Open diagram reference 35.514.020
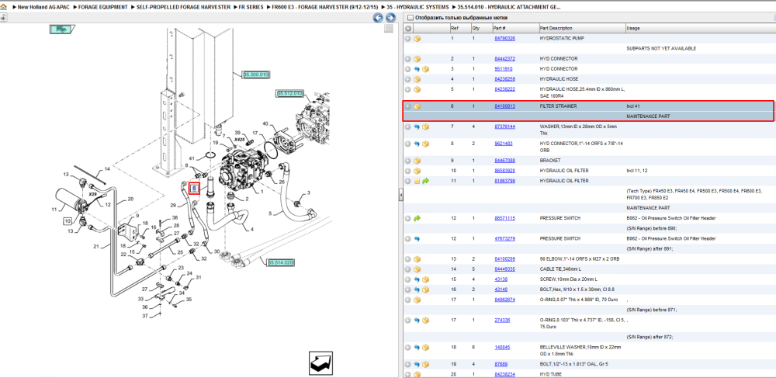Viewport: 776px width, 378px height. pyautogui.click(x=281, y=262)
